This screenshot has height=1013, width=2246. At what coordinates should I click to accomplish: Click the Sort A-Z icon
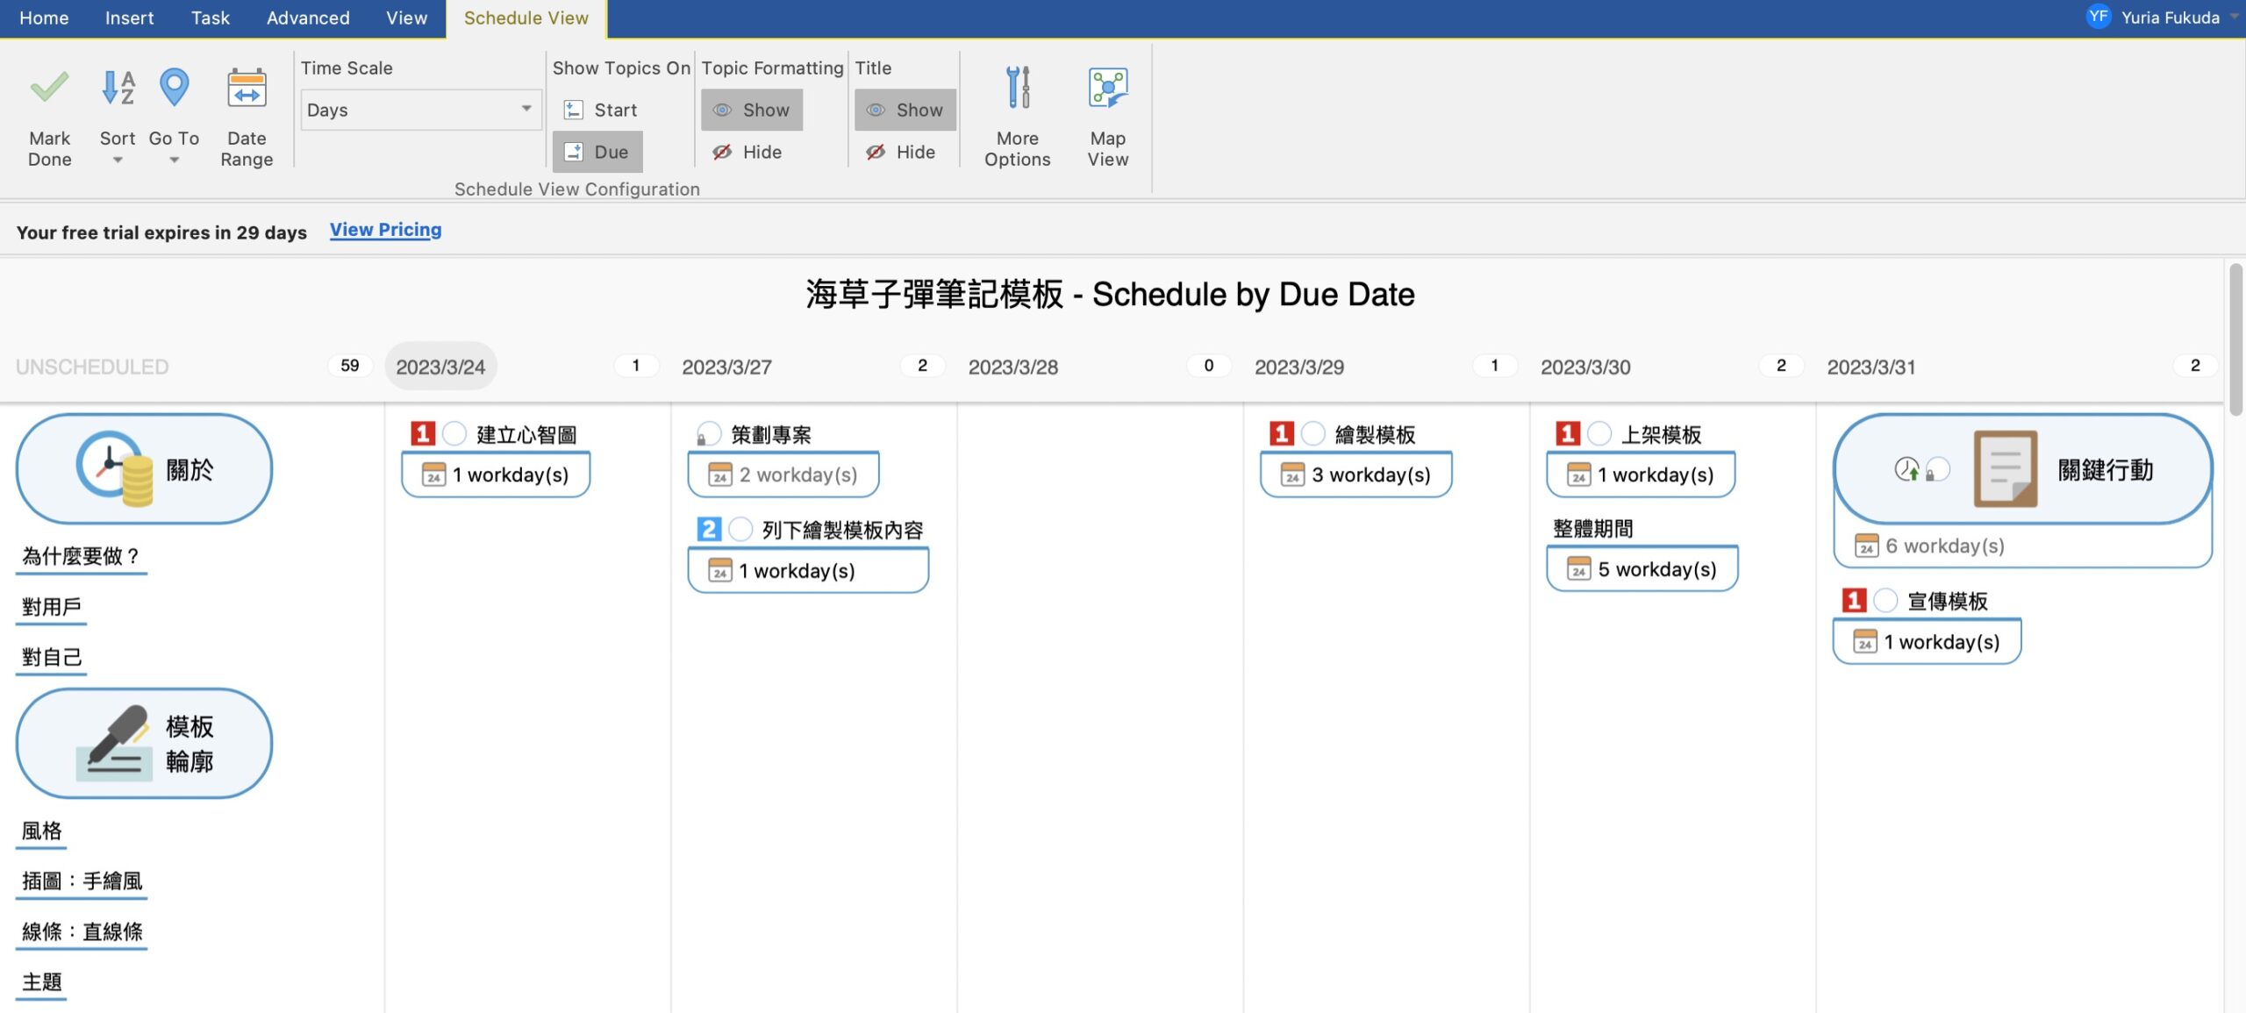pyautogui.click(x=118, y=88)
